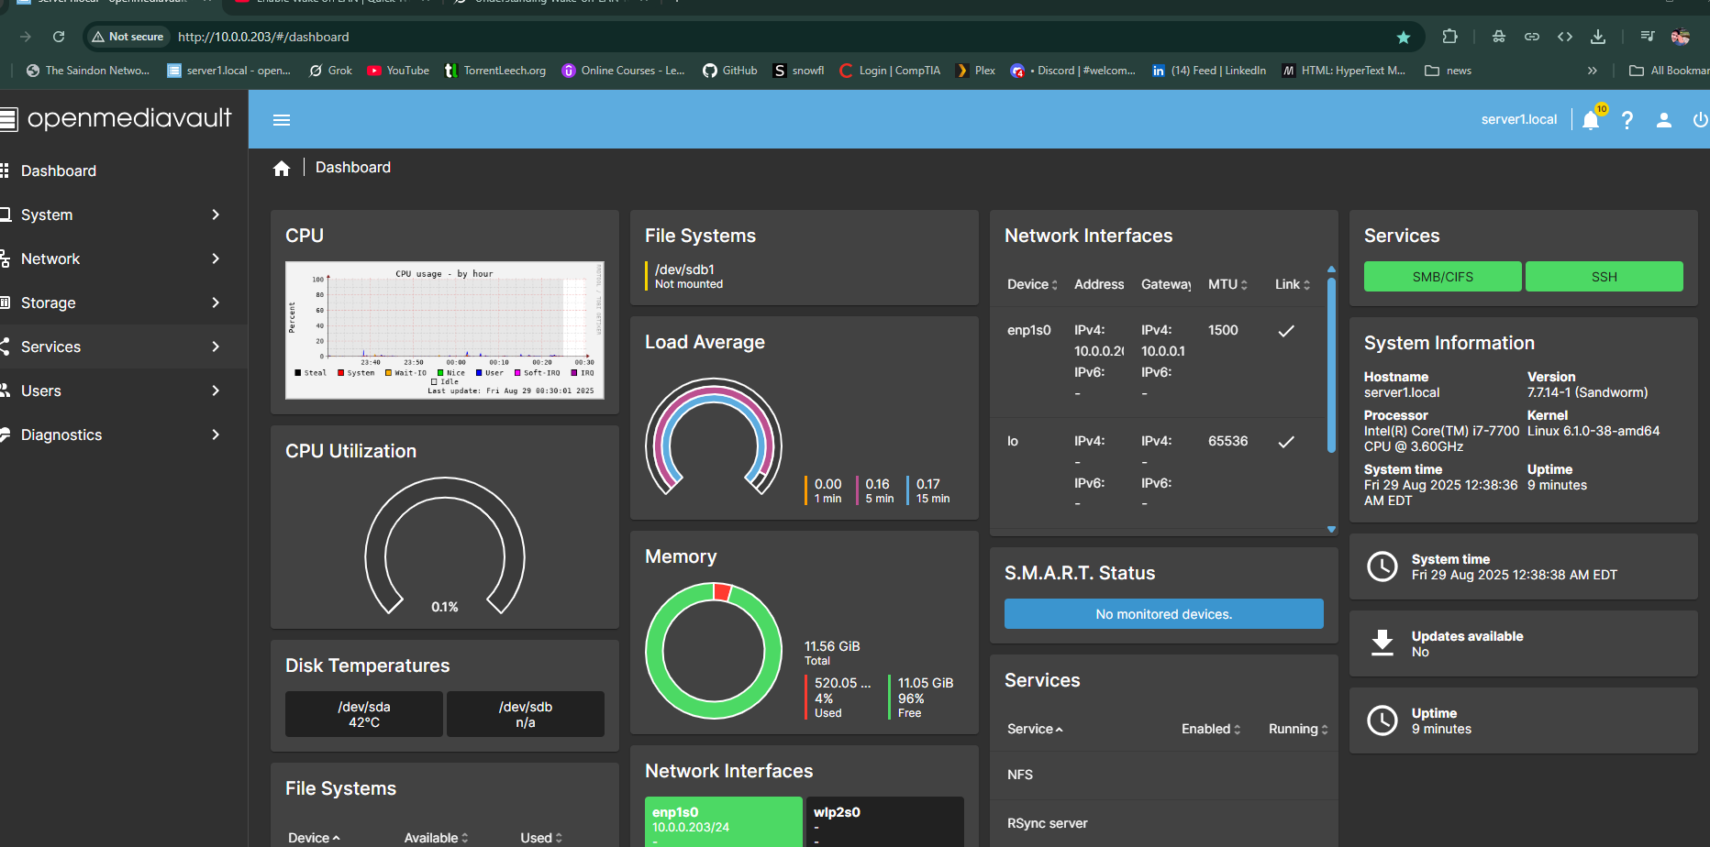Select Network in the sidebar menu
The width and height of the screenshot is (1710, 847).
(x=50, y=258)
